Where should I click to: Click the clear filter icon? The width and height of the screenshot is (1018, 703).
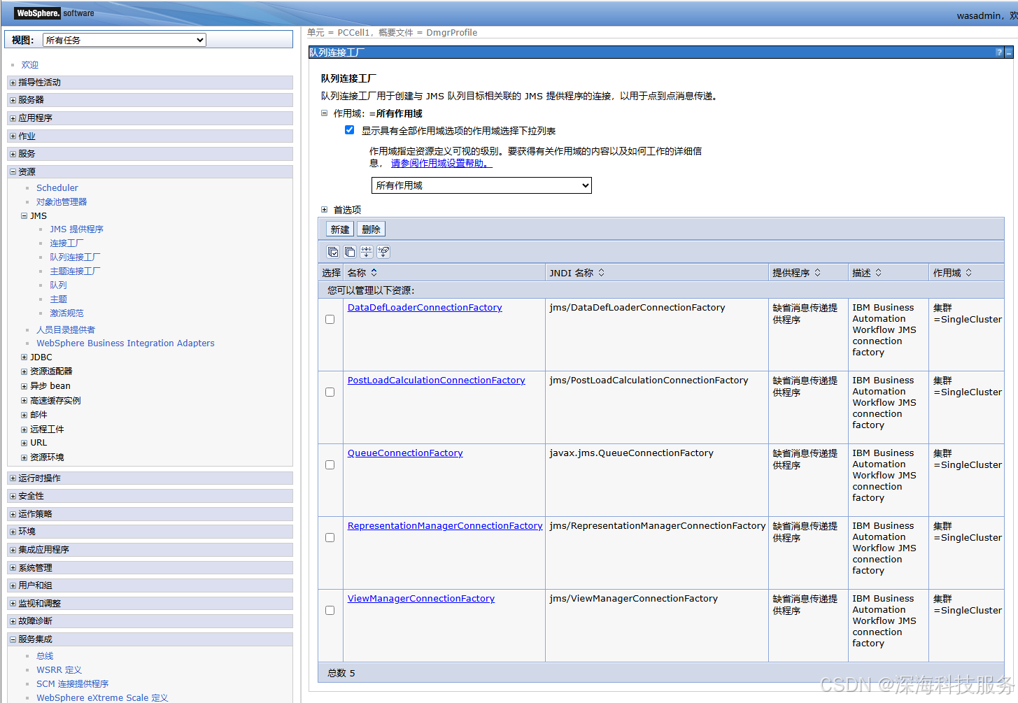(383, 252)
